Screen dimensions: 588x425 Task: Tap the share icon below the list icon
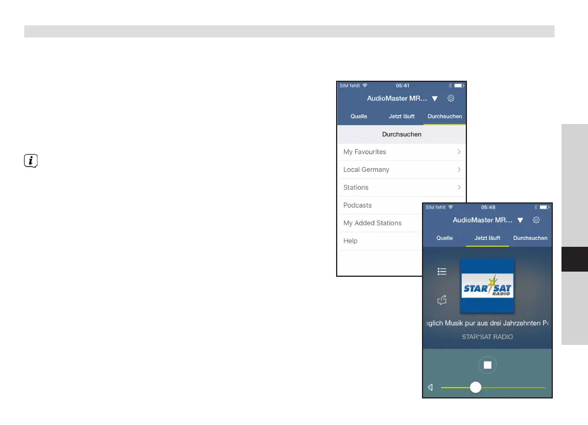pos(442,300)
